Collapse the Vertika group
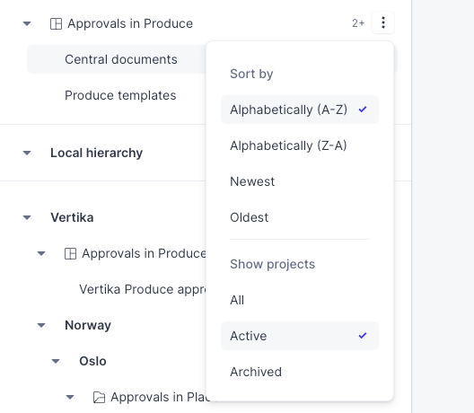This screenshot has height=413, width=474. pyautogui.click(x=27, y=217)
